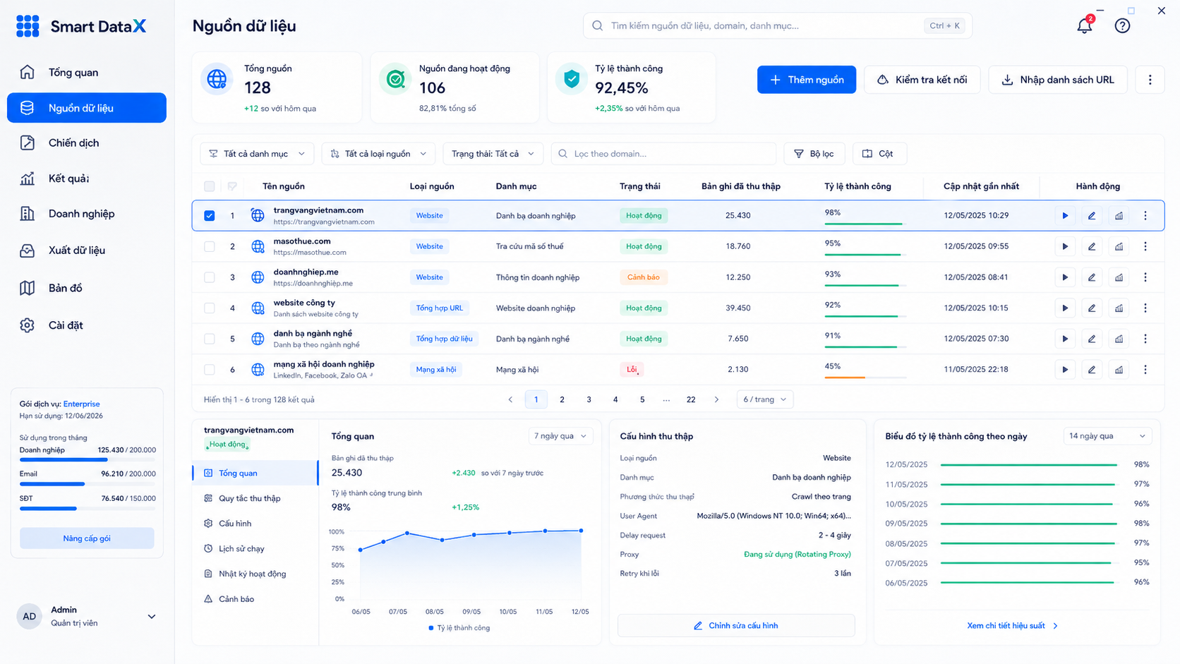
Task: Open the notifications bell icon
Action: coord(1085,25)
